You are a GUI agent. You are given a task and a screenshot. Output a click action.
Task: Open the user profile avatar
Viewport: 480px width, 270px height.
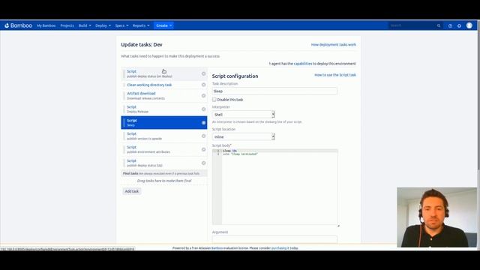[469, 25]
